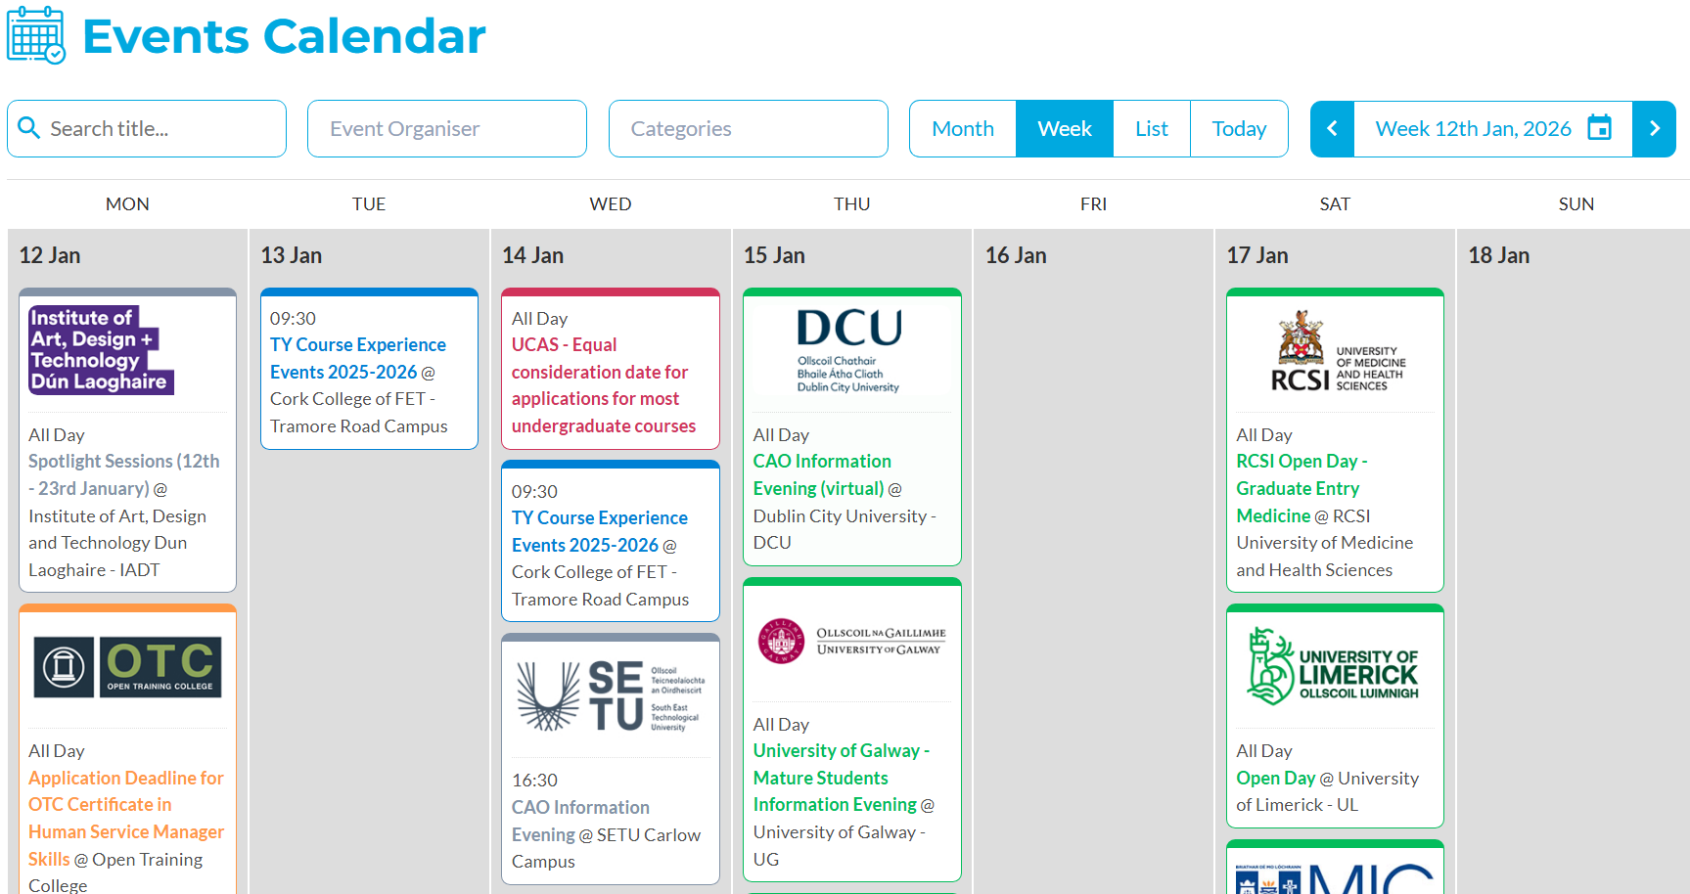Enable the highlighted Week tab

pyautogui.click(x=1064, y=128)
